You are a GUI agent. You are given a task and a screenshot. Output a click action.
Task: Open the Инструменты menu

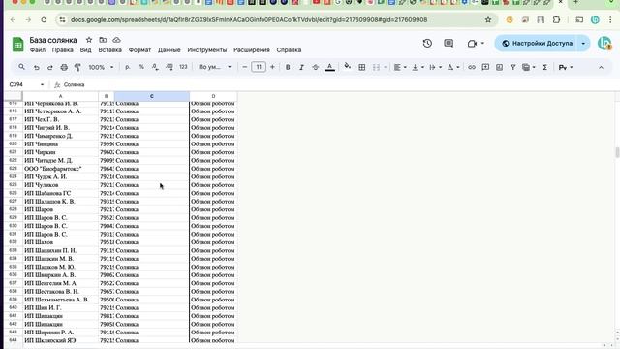pos(207,50)
